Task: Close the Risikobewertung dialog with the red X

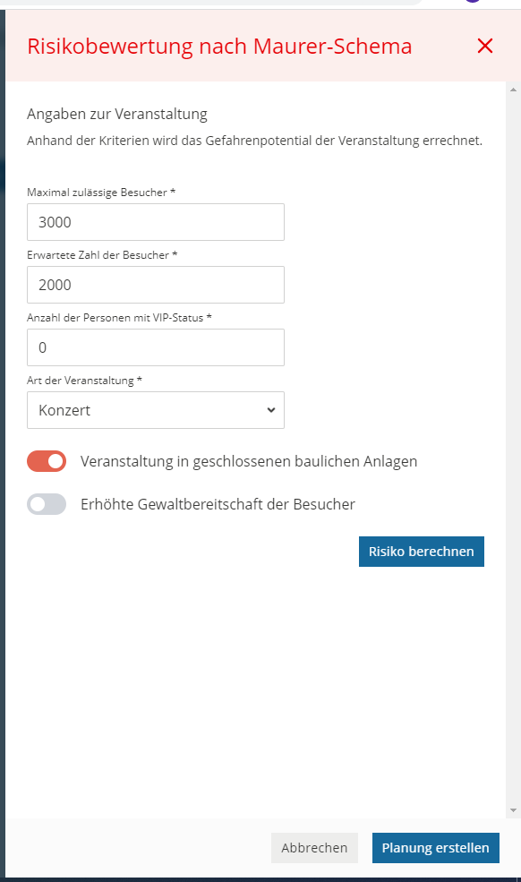Action: [x=485, y=47]
